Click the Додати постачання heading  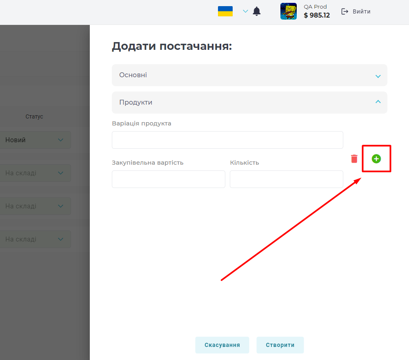(x=172, y=46)
